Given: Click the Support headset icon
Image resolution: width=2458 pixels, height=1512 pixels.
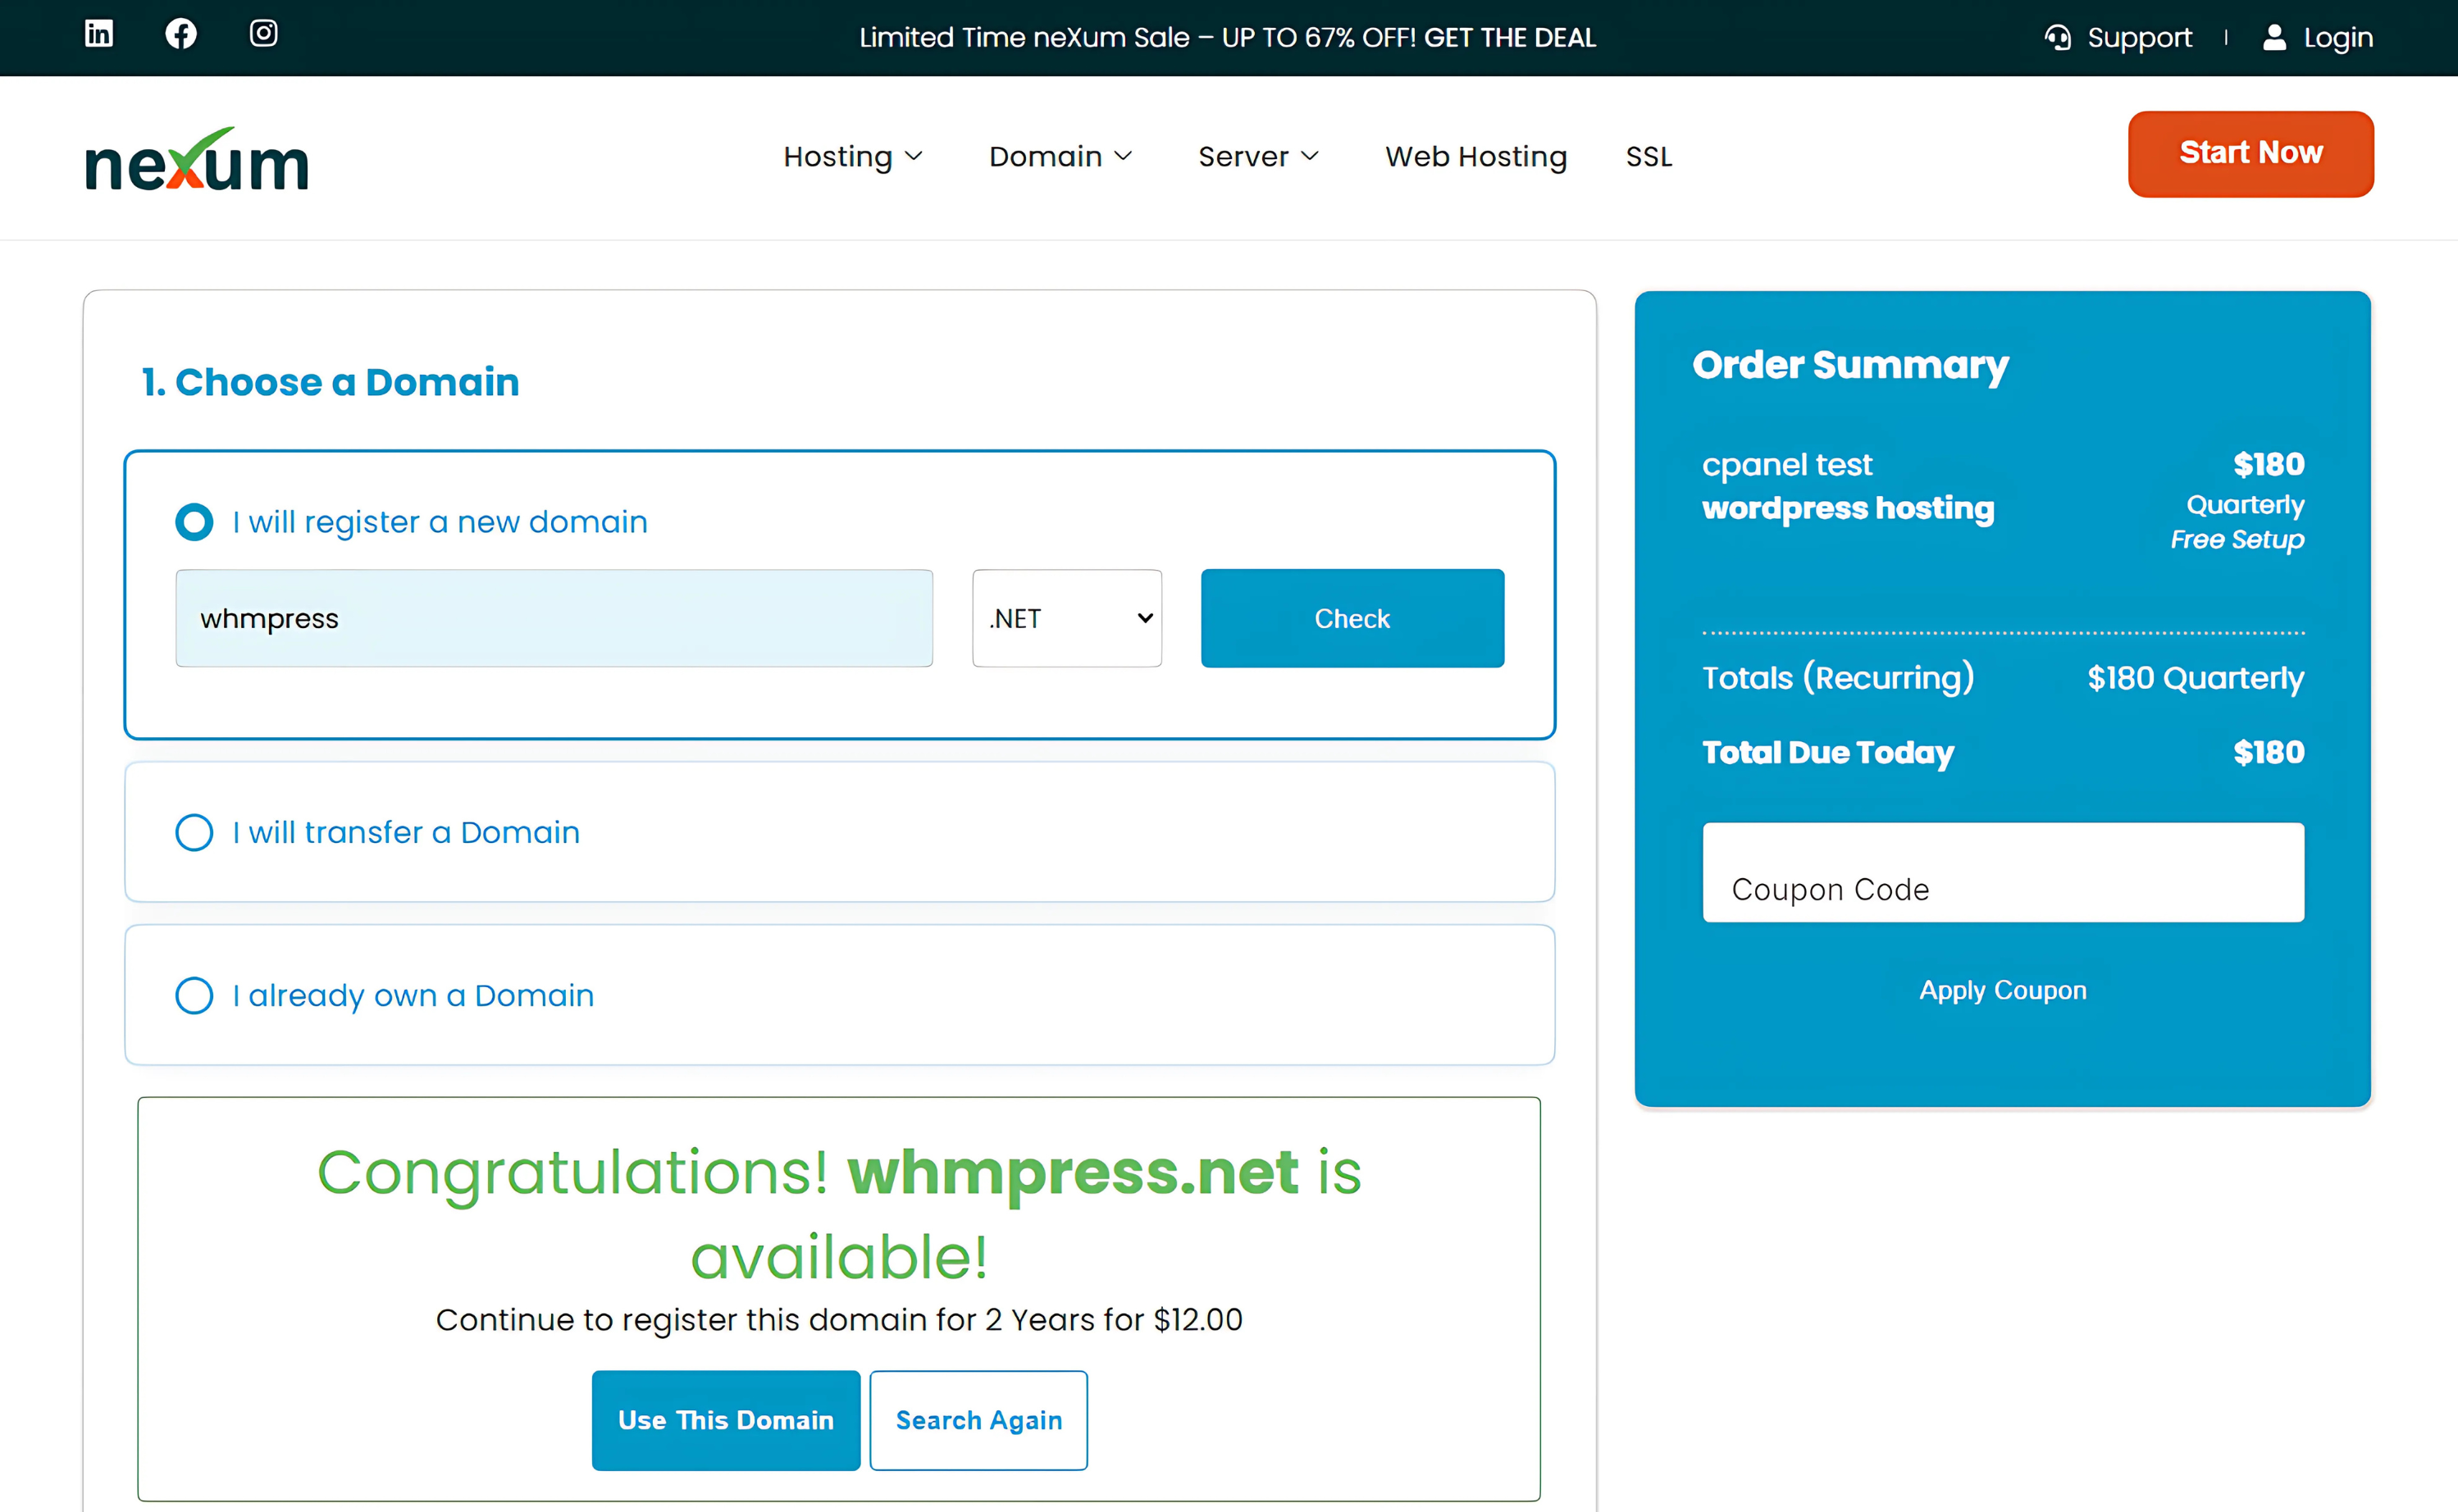Looking at the screenshot, I should pos(2057,38).
